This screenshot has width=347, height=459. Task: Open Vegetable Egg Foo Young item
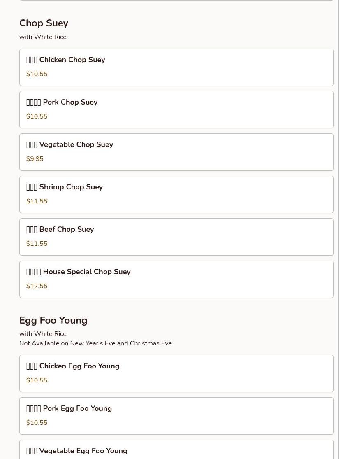point(176,451)
